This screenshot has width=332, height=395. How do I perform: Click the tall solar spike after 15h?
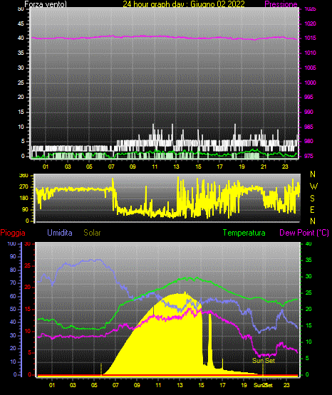tap(210, 340)
